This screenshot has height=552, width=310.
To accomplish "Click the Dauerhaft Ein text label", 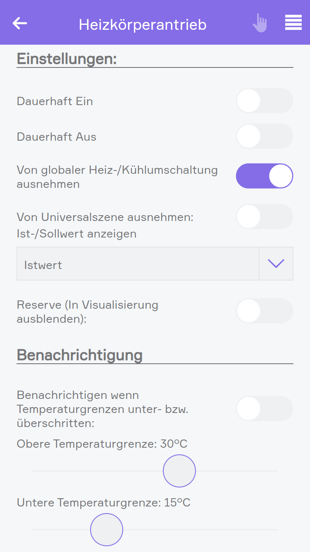I will (x=55, y=101).
